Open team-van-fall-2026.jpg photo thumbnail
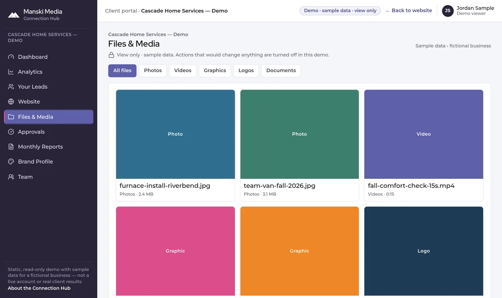This screenshot has width=502, height=298. (300, 134)
